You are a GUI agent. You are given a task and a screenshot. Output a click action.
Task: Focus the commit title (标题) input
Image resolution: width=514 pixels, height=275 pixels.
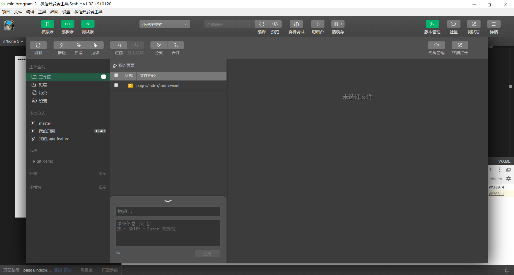(x=168, y=211)
